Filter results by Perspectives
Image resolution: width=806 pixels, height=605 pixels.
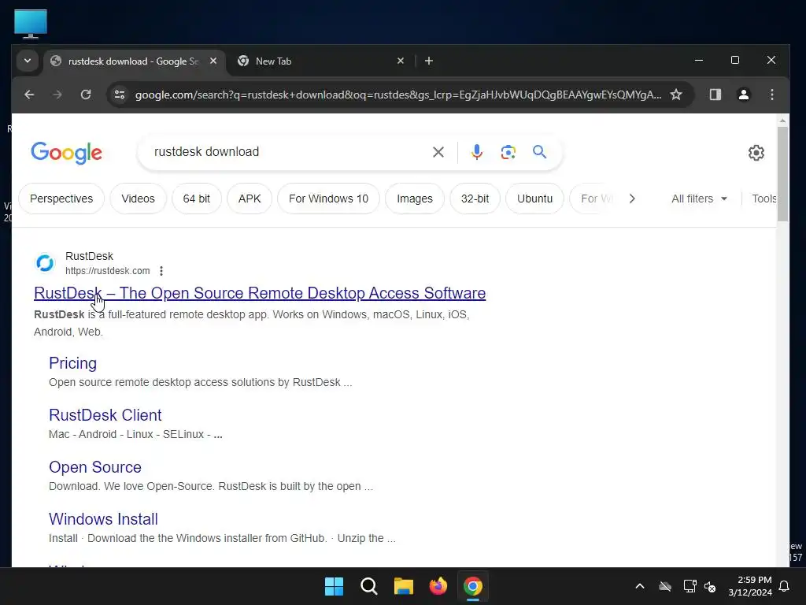point(61,199)
